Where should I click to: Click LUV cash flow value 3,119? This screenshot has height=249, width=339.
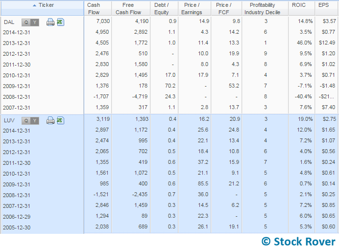[x=103, y=119]
